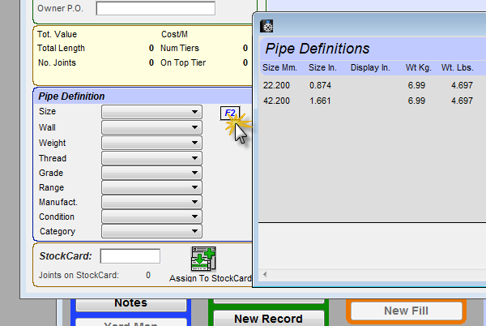Click the StockCard text field

click(130, 256)
